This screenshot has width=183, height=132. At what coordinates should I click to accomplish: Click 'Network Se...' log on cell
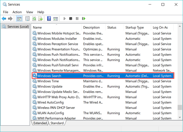pos(162,70)
